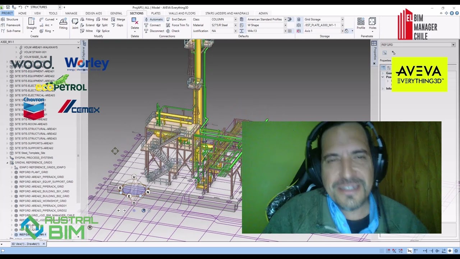Open the W Shape dropdown
Image resolution: width=460 pixels, height=259 pixels.
click(x=285, y=25)
